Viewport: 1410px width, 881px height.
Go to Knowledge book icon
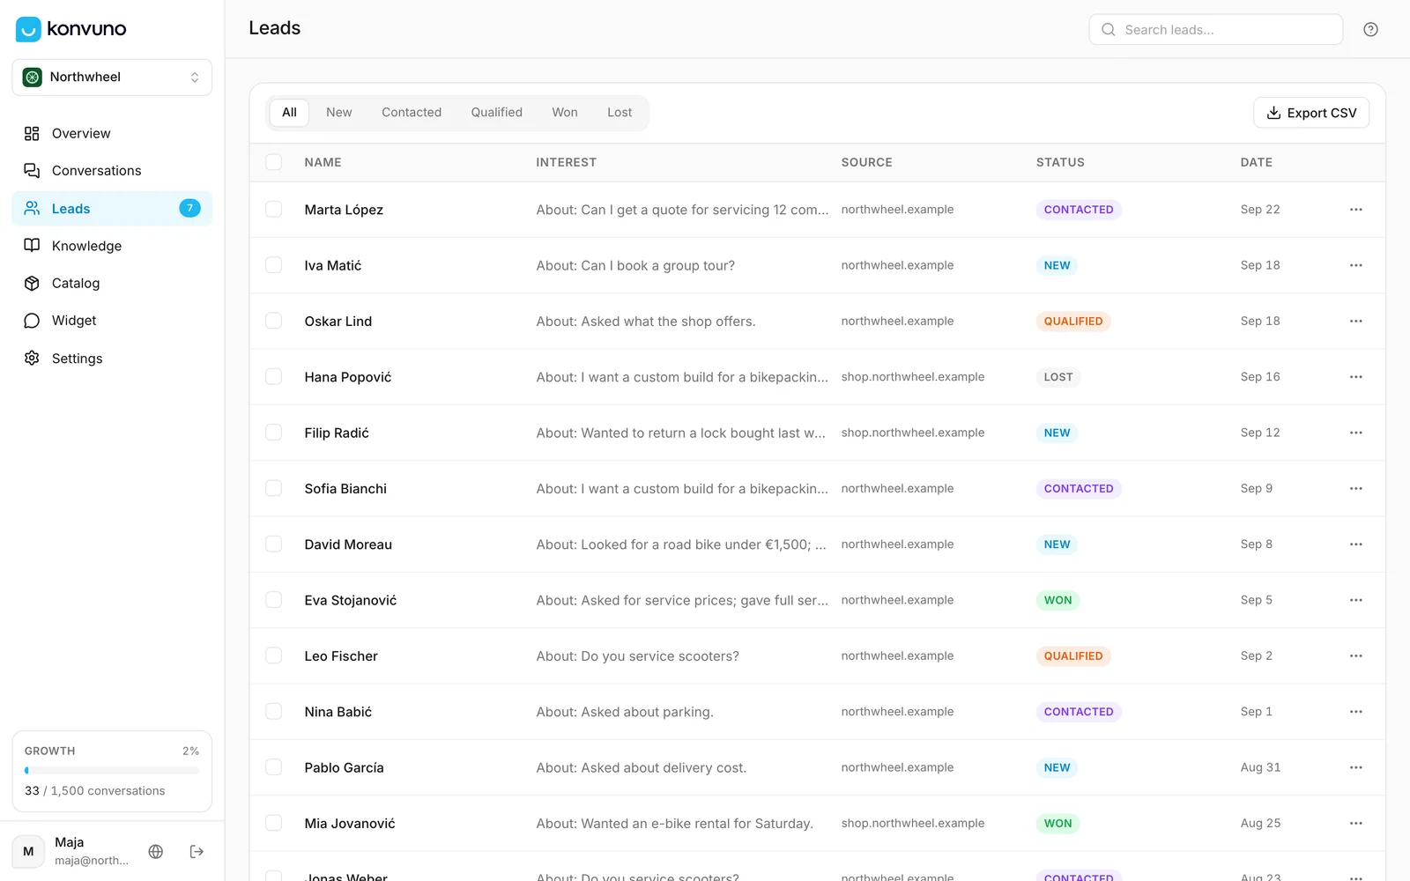coord(32,246)
